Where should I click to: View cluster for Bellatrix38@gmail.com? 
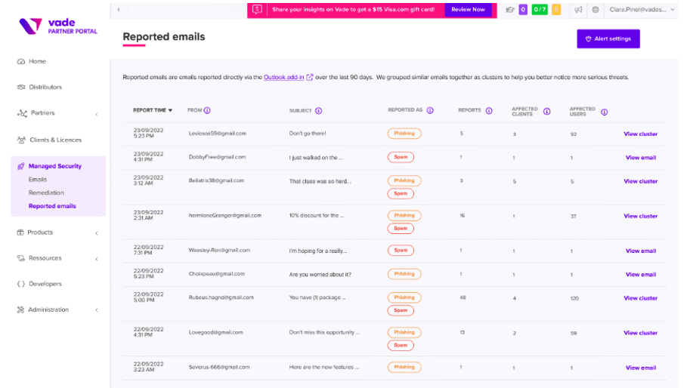coord(641,181)
